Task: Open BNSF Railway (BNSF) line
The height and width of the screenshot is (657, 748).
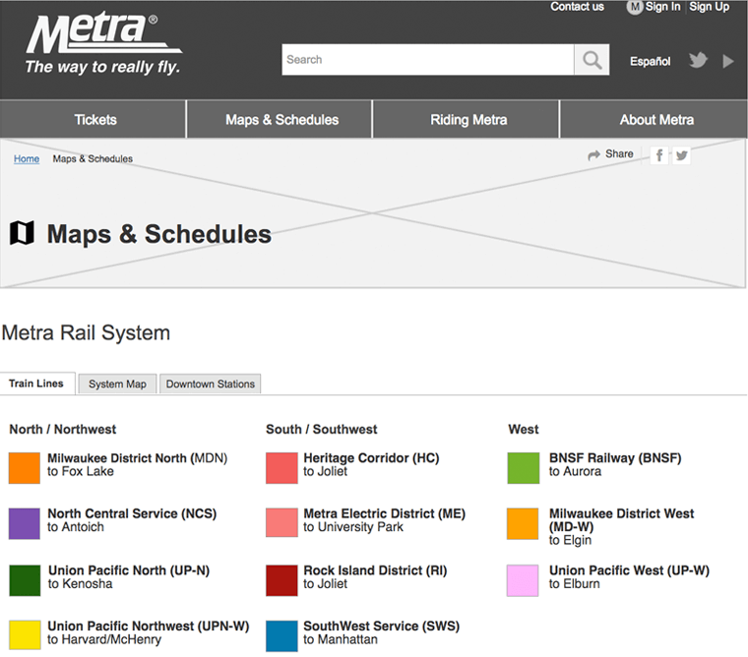Action: click(x=615, y=458)
